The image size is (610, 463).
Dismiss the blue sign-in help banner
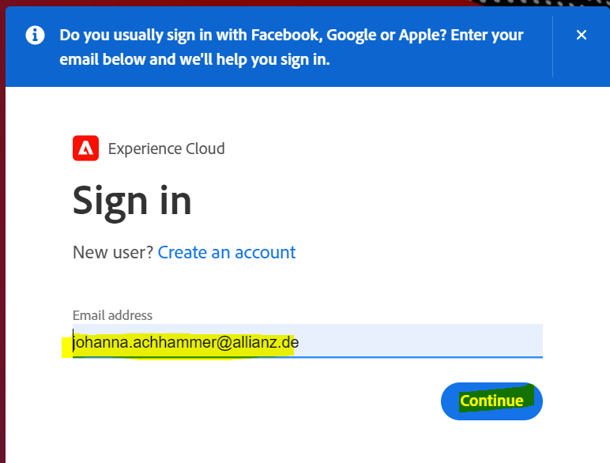tap(582, 35)
